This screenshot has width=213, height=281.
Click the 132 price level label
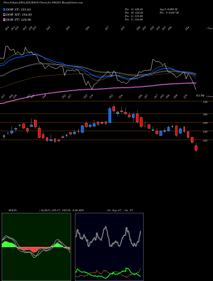[205, 132]
